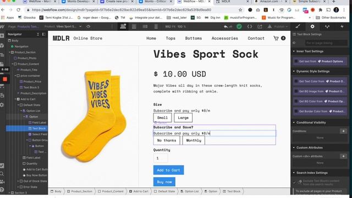Select the mobile landscape breakpoint icon
352x198 pixels.
pyautogui.click(x=145, y=26)
